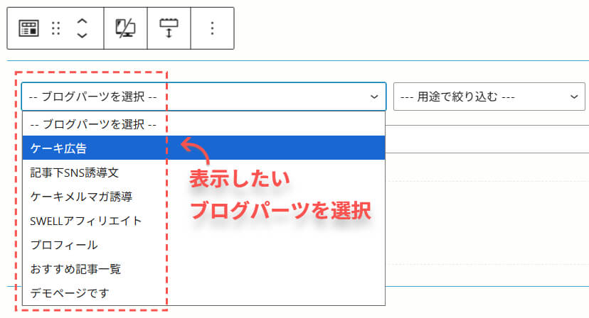Move the block down with the down chevron
Screen dimensions: 589x318
pos(82,35)
